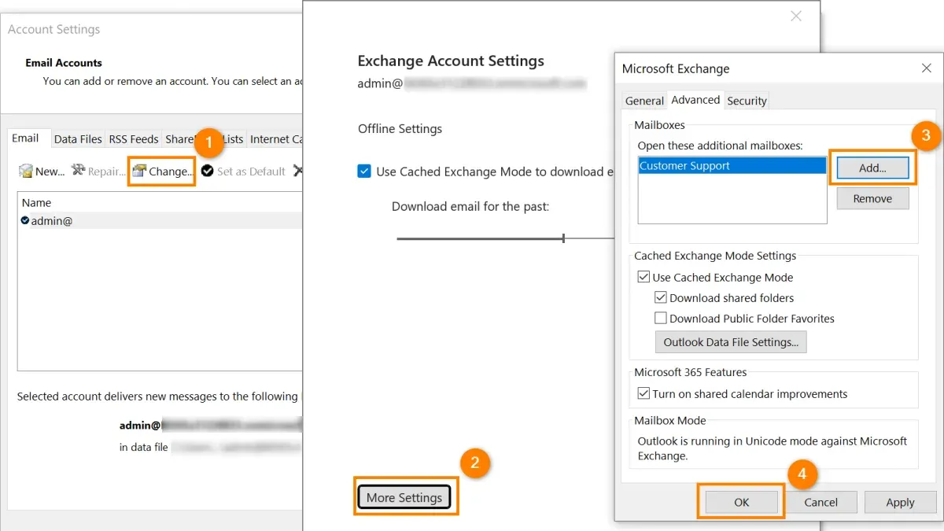
Task: Click the More Settings button
Action: 404,497
